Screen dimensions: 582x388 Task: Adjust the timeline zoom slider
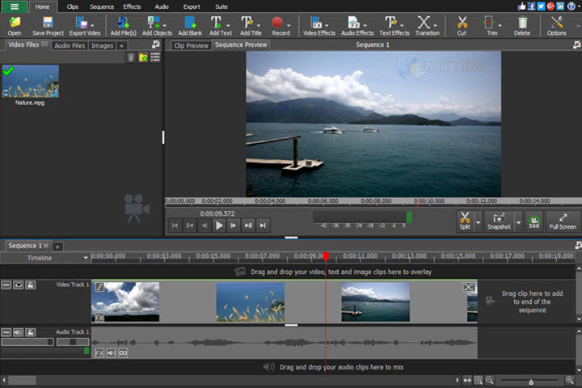point(530,381)
